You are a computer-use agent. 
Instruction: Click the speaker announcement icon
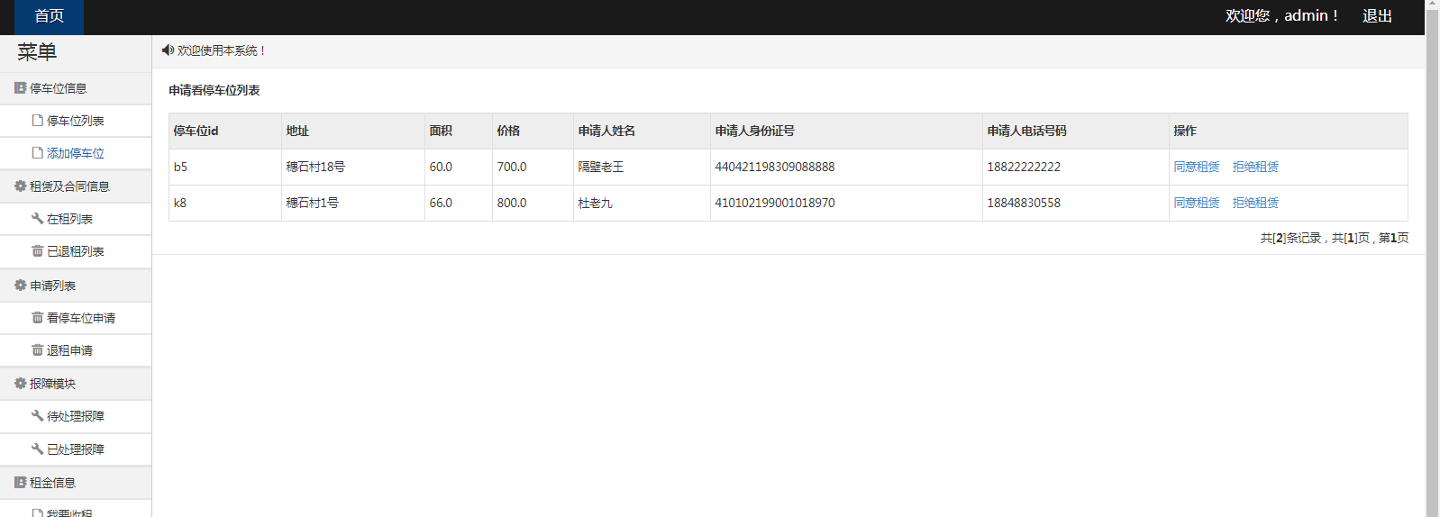pyautogui.click(x=168, y=50)
